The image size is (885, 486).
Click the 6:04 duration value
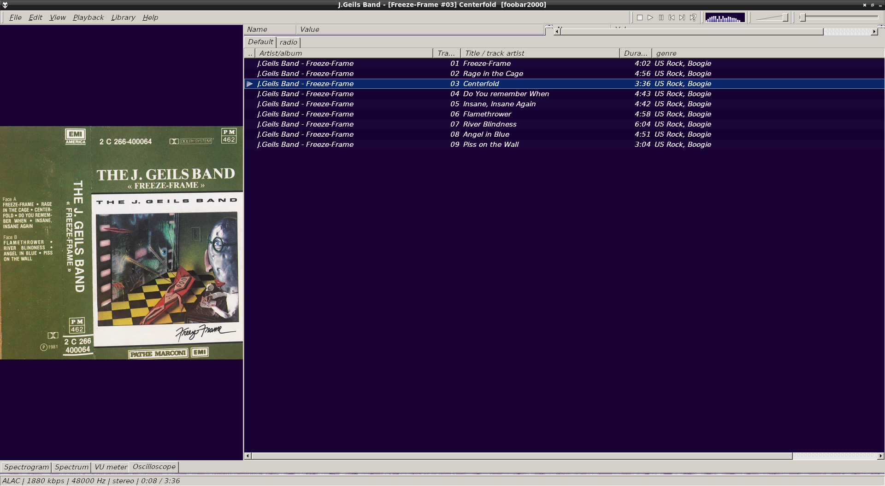click(x=642, y=124)
